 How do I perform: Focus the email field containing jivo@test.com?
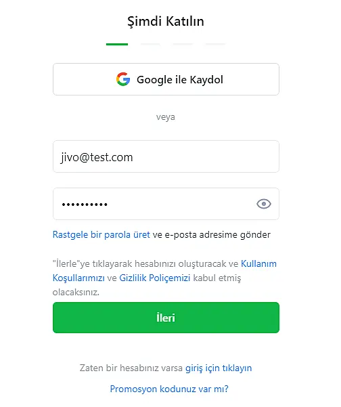(166, 156)
